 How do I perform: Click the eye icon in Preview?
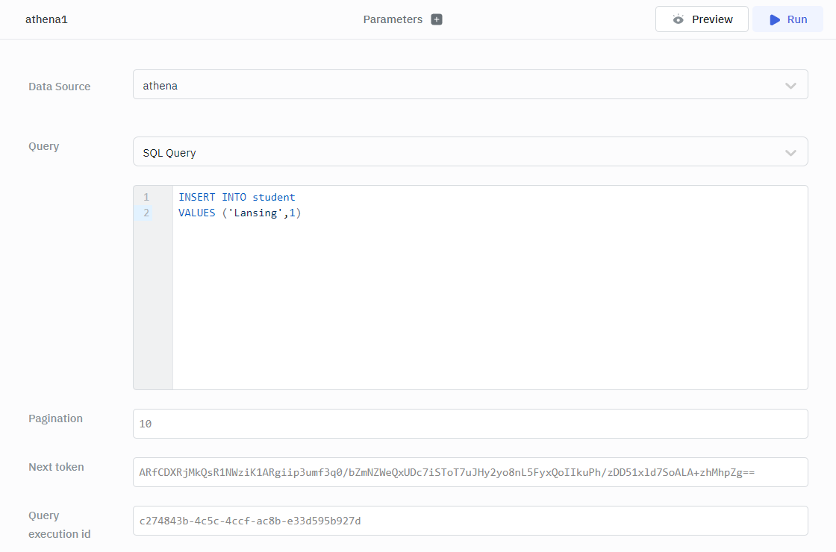(x=678, y=19)
